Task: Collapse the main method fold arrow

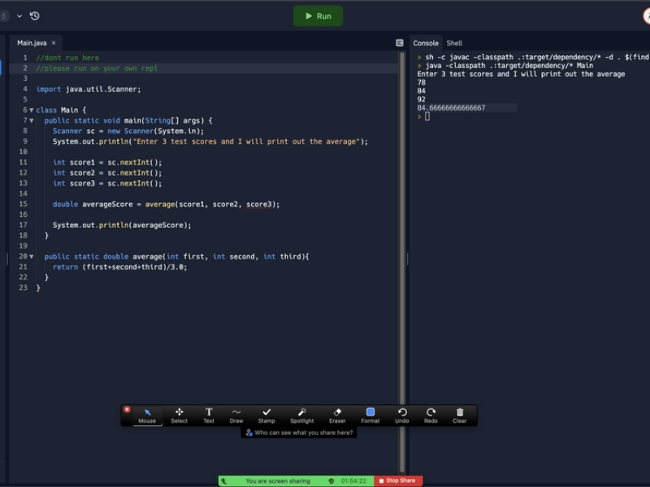Action: click(32, 120)
